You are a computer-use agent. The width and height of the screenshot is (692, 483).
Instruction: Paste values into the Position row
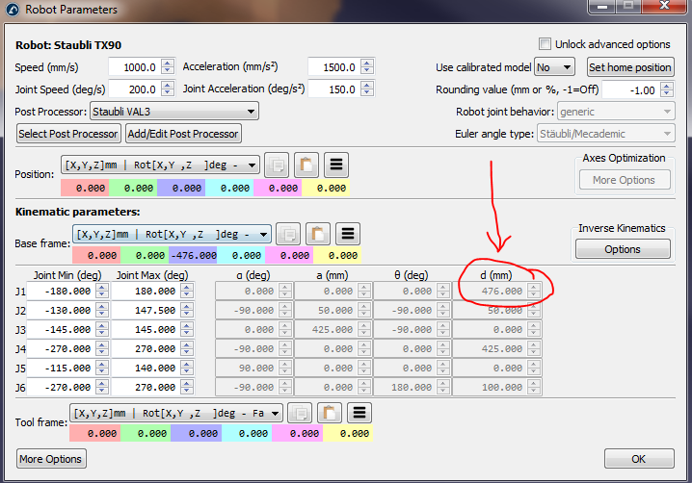pyautogui.click(x=305, y=165)
